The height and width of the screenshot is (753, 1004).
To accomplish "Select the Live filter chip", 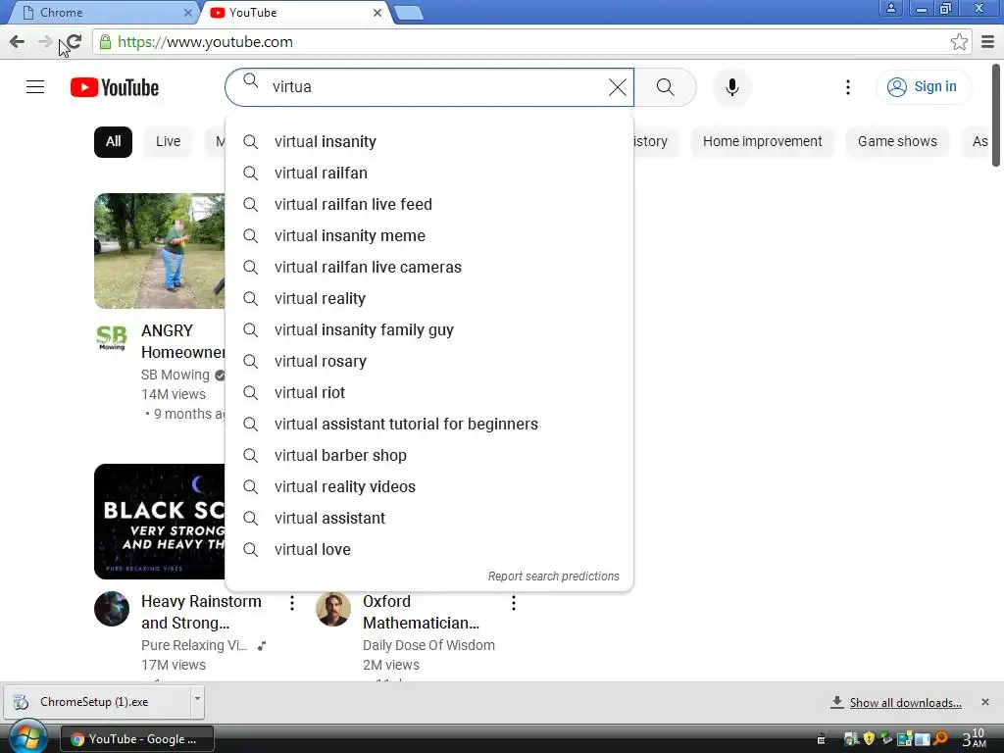I will pos(169,141).
